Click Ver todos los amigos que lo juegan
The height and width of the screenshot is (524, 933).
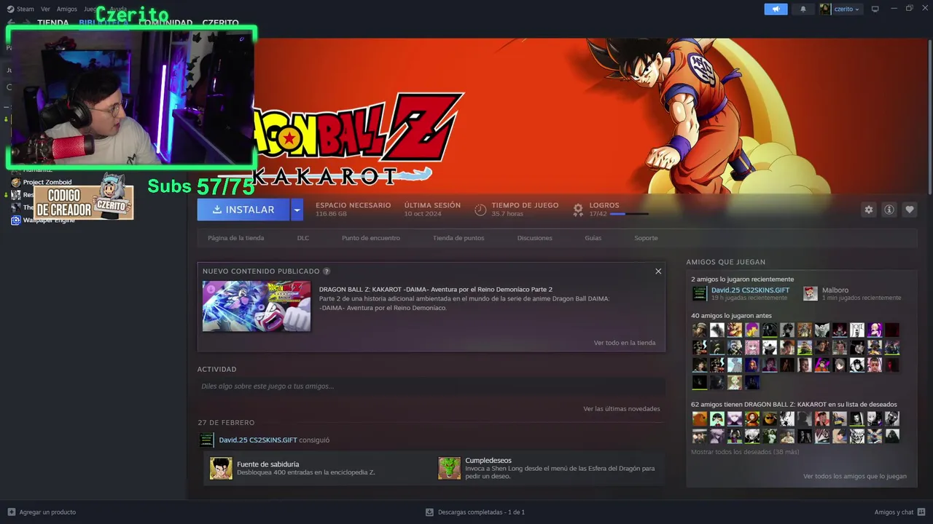(855, 477)
